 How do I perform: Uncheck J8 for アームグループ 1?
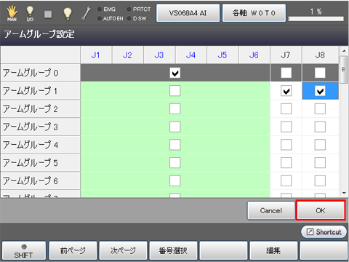(x=320, y=91)
